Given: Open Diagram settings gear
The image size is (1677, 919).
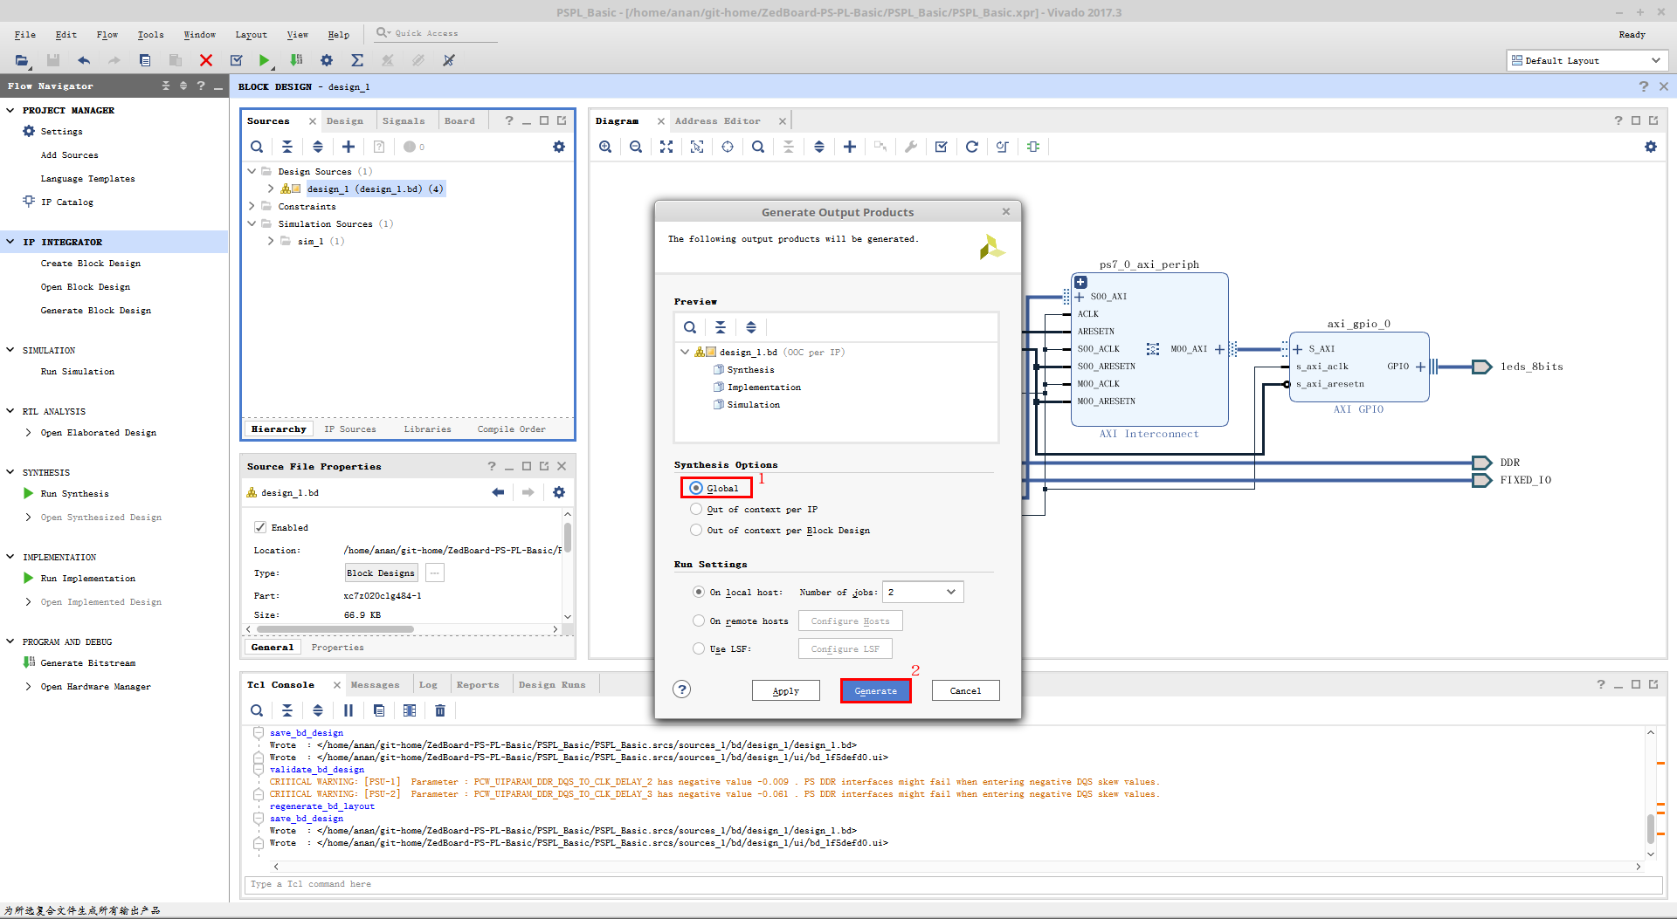Looking at the screenshot, I should click(1651, 147).
